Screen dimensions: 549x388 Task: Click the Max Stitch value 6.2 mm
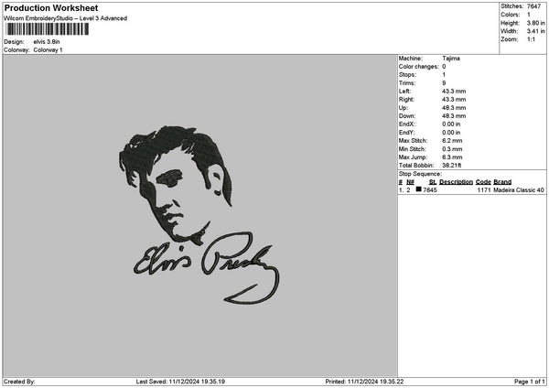(x=452, y=141)
